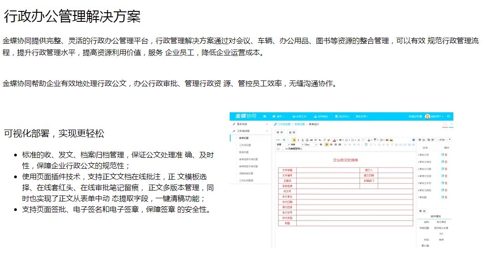Click the underline icon in editor toolbar
488x271 pixels.
(x=302, y=140)
